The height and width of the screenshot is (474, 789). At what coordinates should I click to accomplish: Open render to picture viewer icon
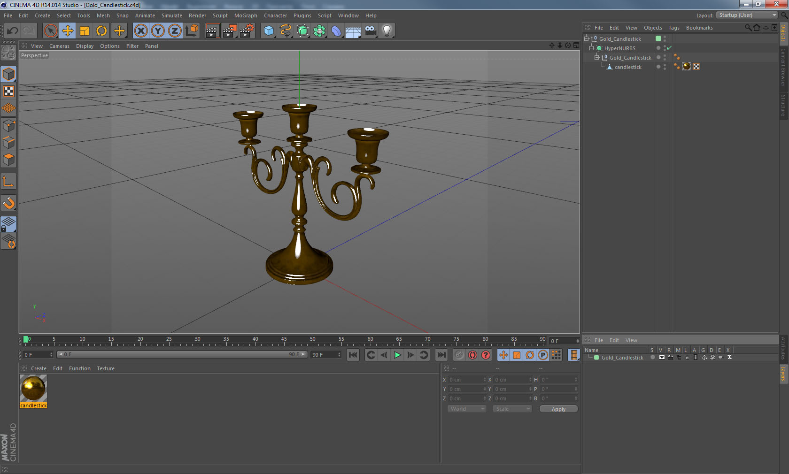click(x=230, y=31)
